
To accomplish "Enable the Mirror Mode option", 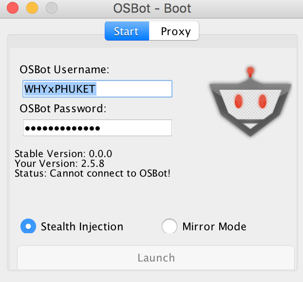I will point(169,226).
